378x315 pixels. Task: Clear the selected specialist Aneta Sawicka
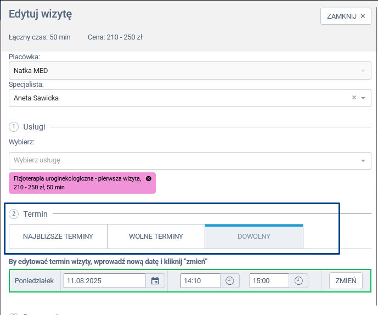pos(354,98)
